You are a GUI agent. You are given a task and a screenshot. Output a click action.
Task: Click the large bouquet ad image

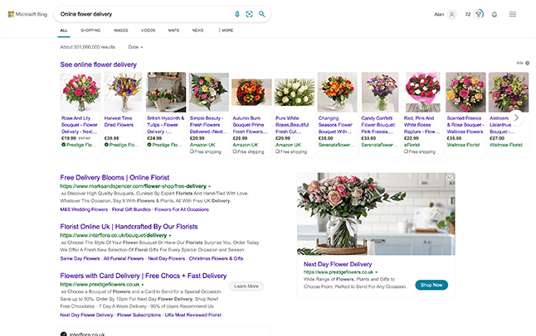pyautogui.click(x=376, y=214)
